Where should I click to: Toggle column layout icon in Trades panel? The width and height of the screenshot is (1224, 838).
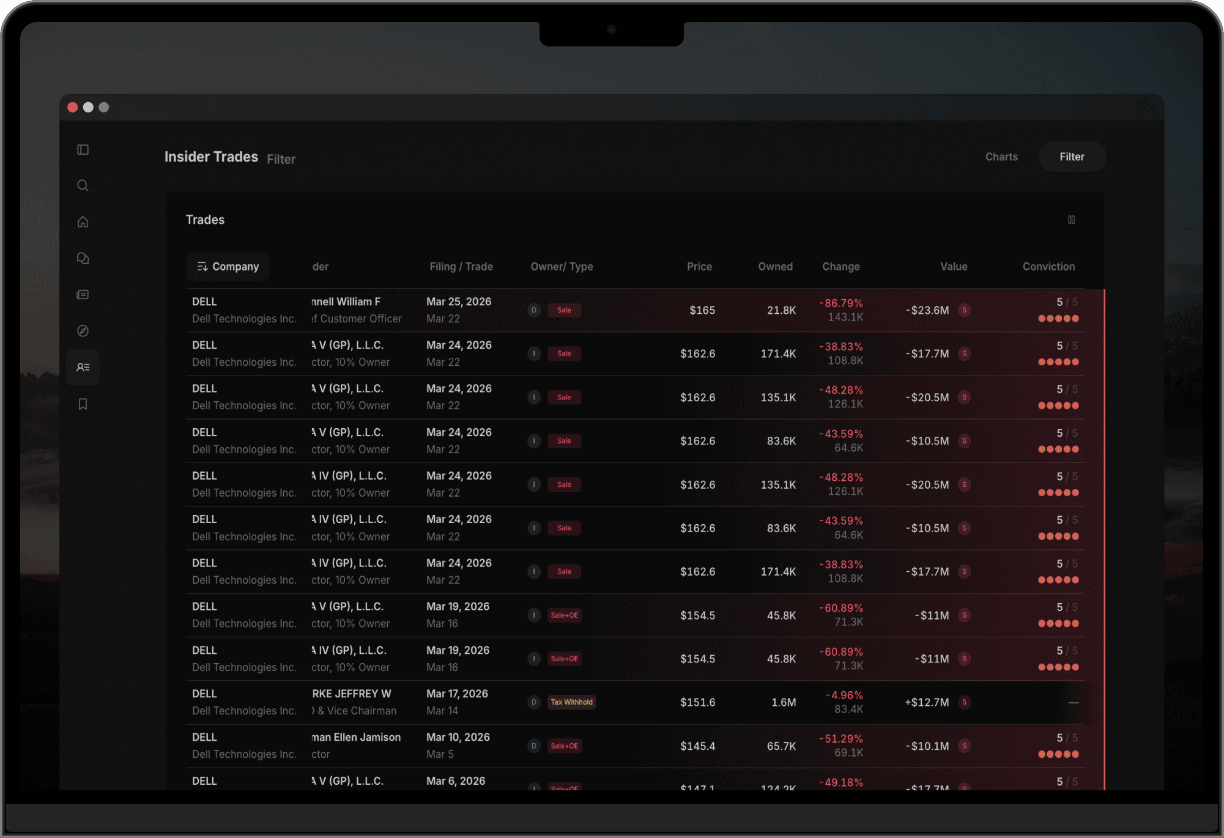(x=1071, y=220)
